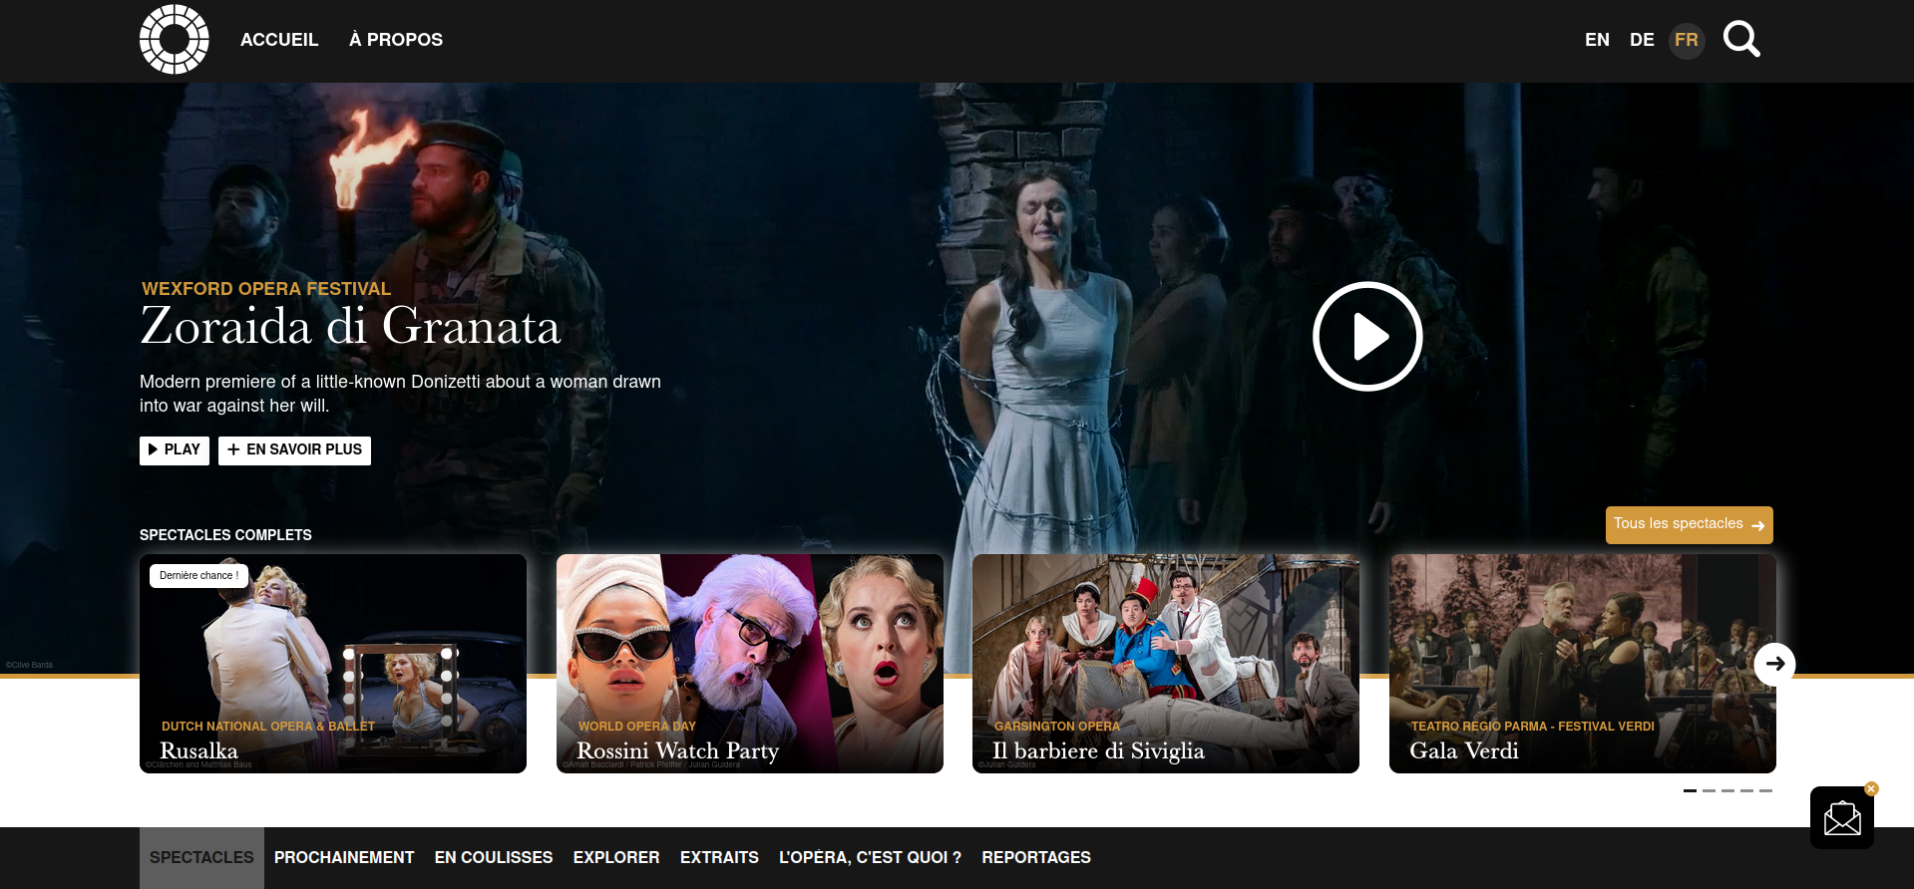Click next arrow on spectacles carousel
The height and width of the screenshot is (889, 1914).
1775,664
